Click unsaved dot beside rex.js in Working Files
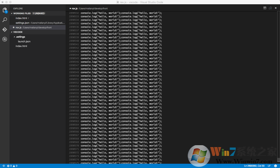 [14, 27]
